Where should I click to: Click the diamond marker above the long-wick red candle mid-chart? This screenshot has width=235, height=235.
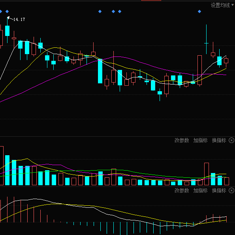pyautogui.click(x=113, y=11)
